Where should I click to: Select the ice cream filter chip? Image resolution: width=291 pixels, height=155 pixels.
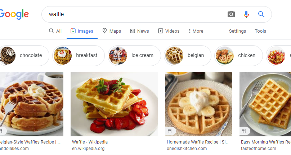tap(134, 56)
